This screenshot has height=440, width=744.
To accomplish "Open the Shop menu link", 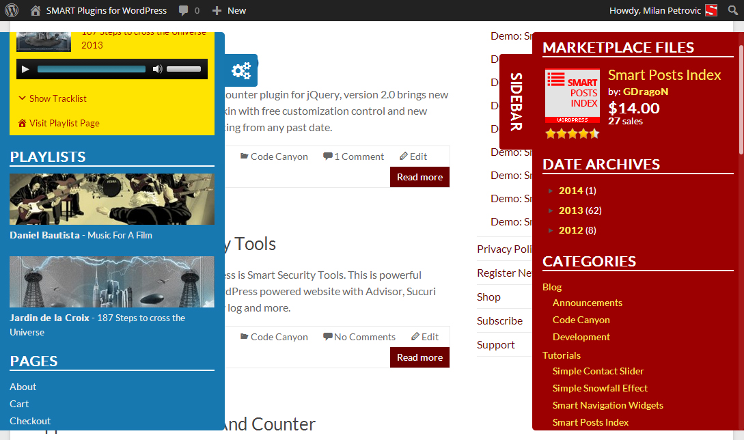I will [488, 297].
